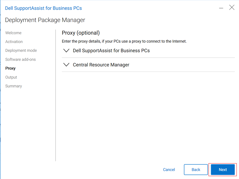239x179 pixels.
Task: Select the Software add-ons step
Action: (20, 59)
